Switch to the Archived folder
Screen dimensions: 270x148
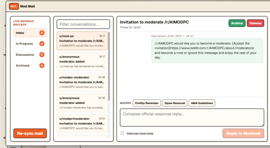[30, 65]
